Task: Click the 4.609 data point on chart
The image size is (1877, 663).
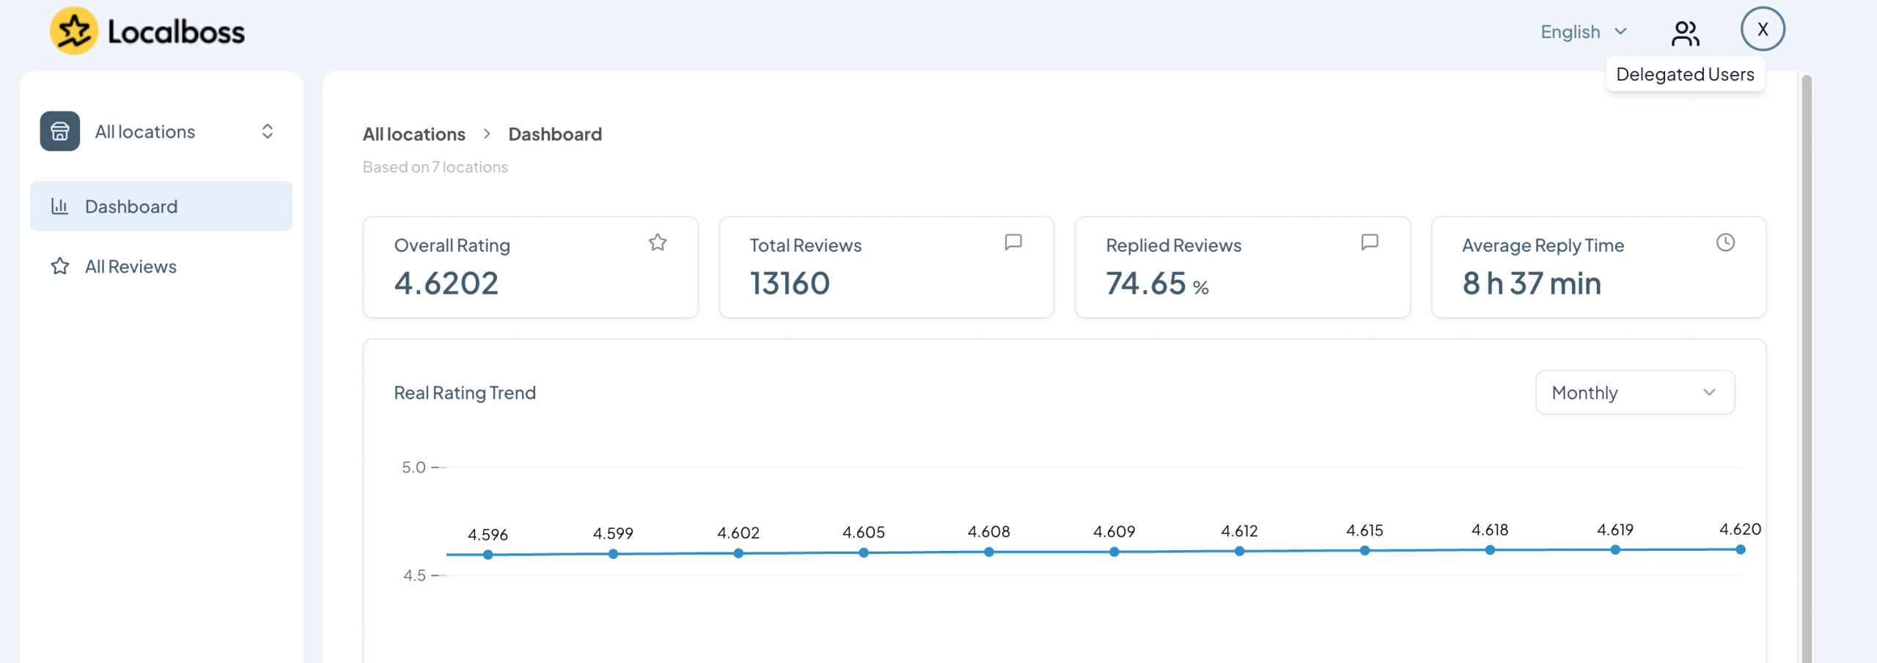Action: click(x=1114, y=552)
